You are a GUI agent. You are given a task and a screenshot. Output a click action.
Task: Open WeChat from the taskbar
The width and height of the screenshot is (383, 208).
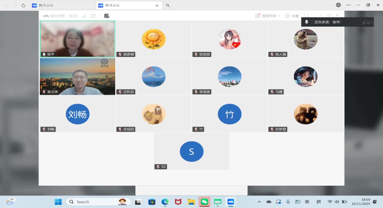click(x=204, y=202)
